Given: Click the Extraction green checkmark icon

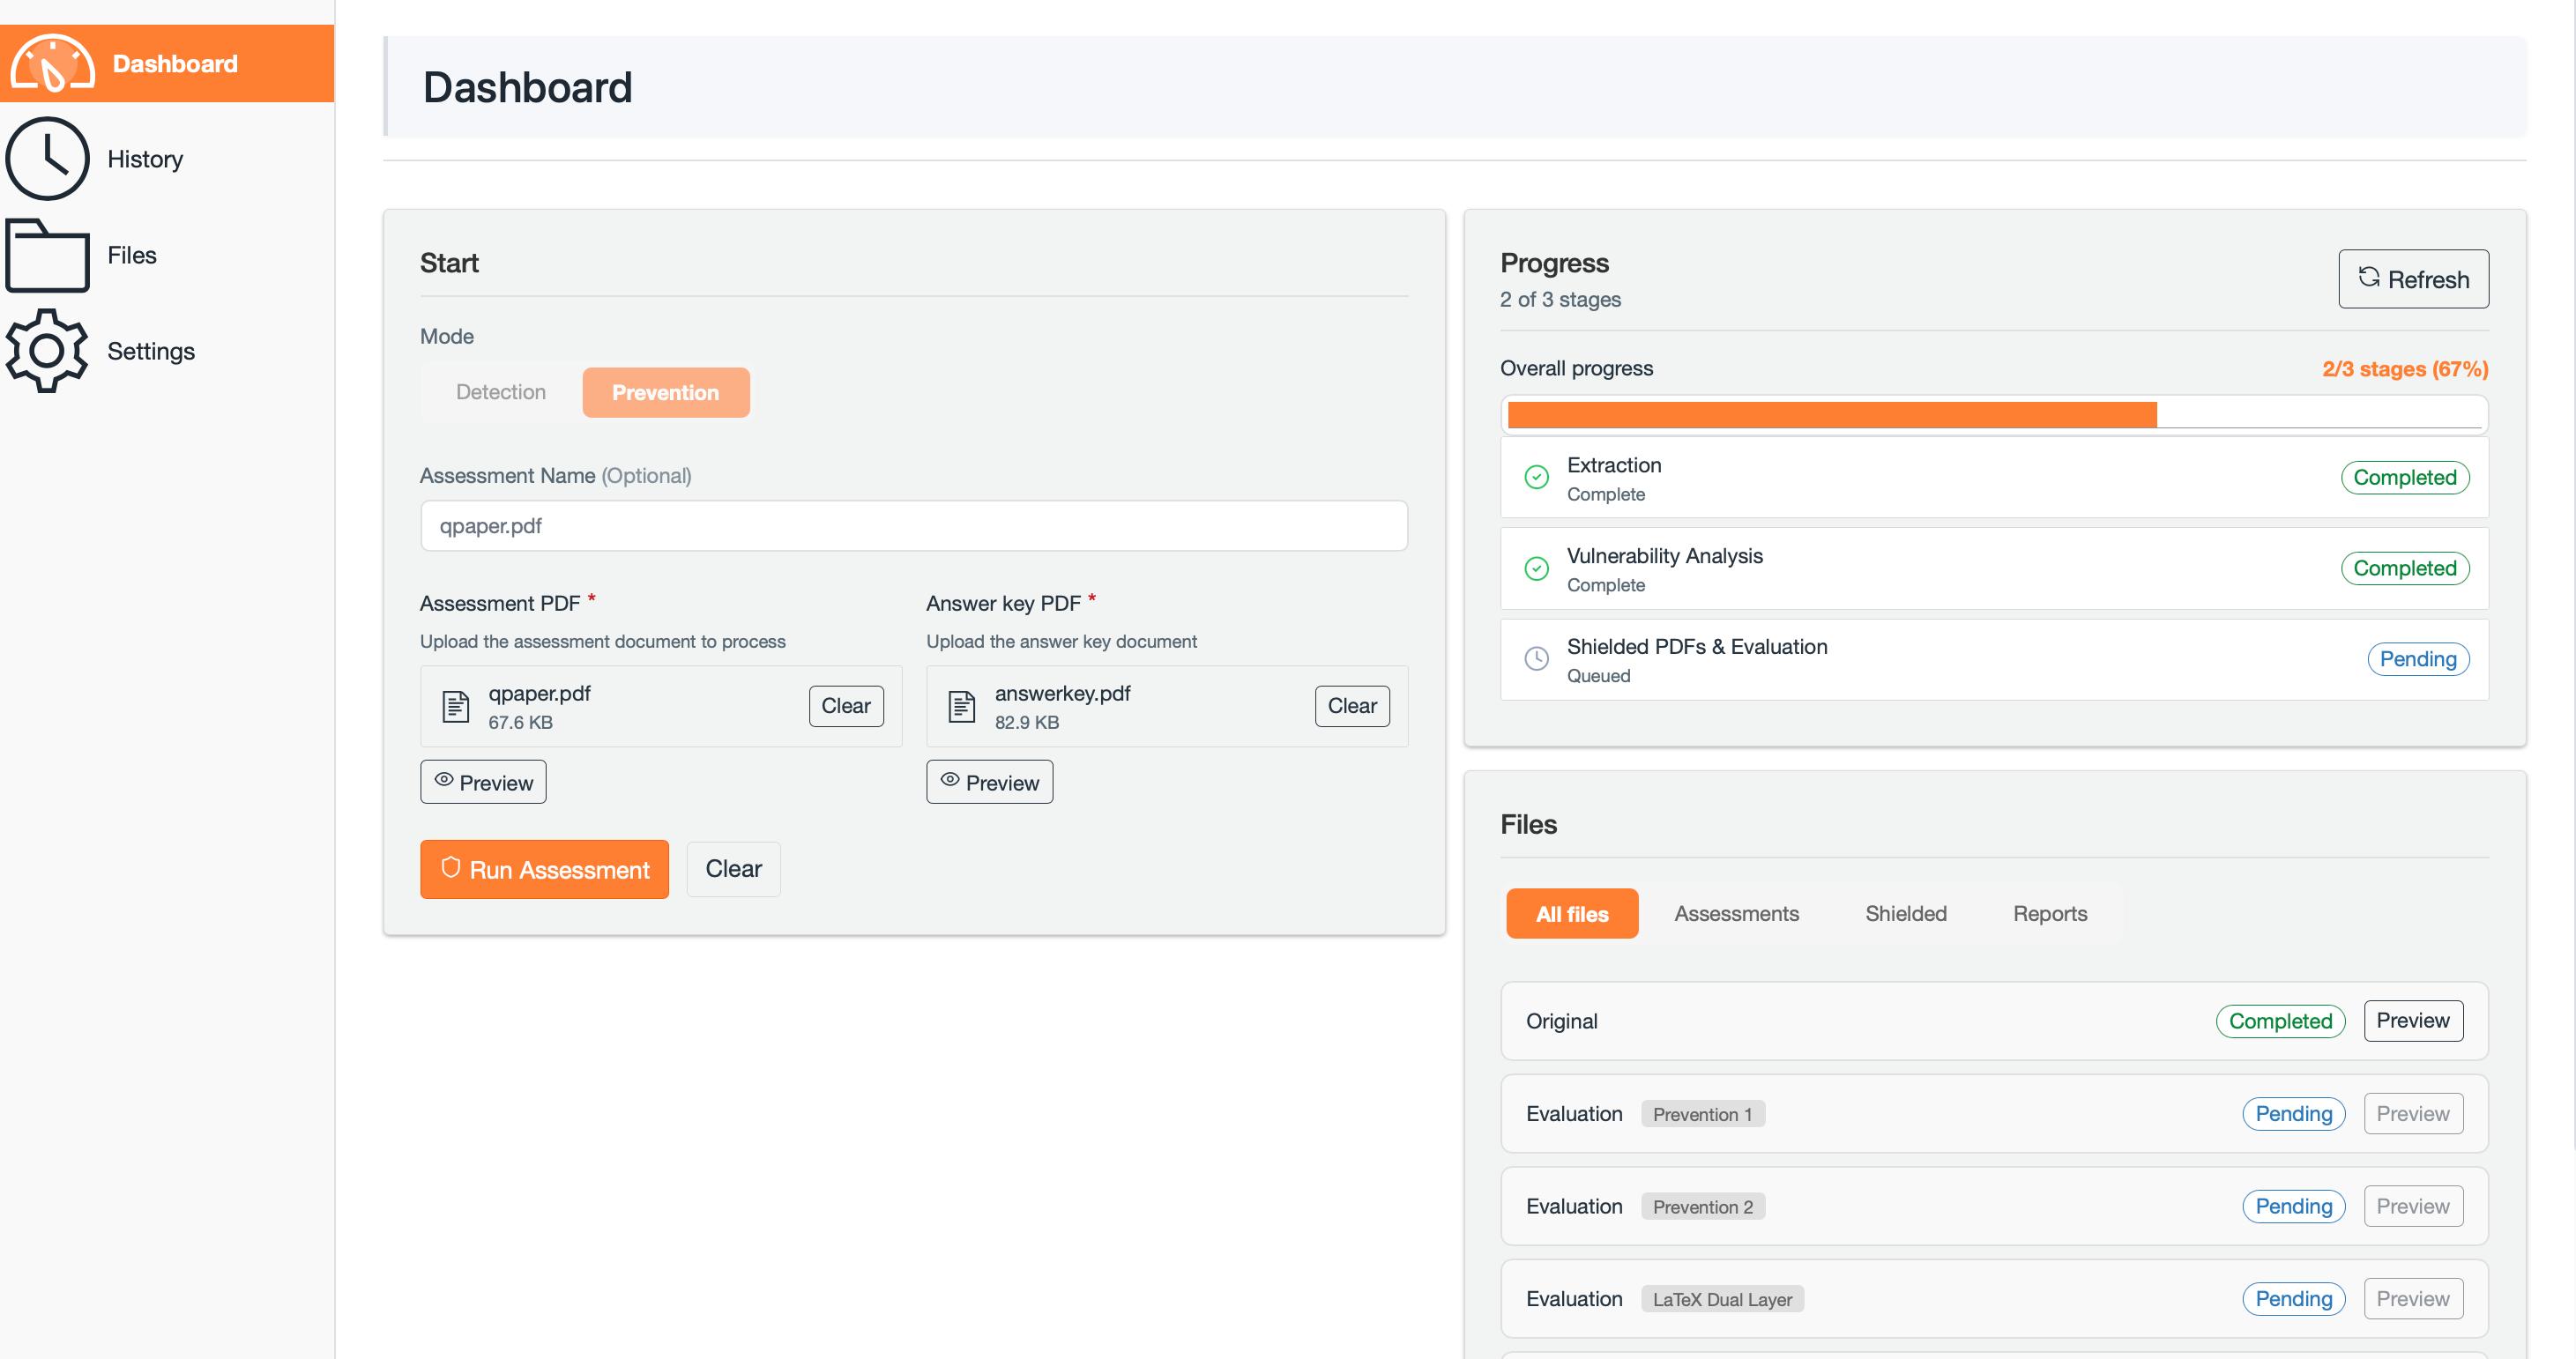Looking at the screenshot, I should pyautogui.click(x=1536, y=478).
